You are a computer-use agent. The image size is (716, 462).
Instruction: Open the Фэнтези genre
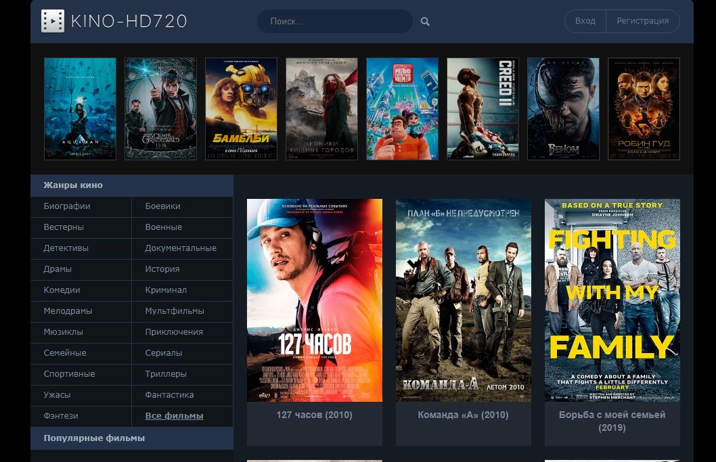coord(61,417)
